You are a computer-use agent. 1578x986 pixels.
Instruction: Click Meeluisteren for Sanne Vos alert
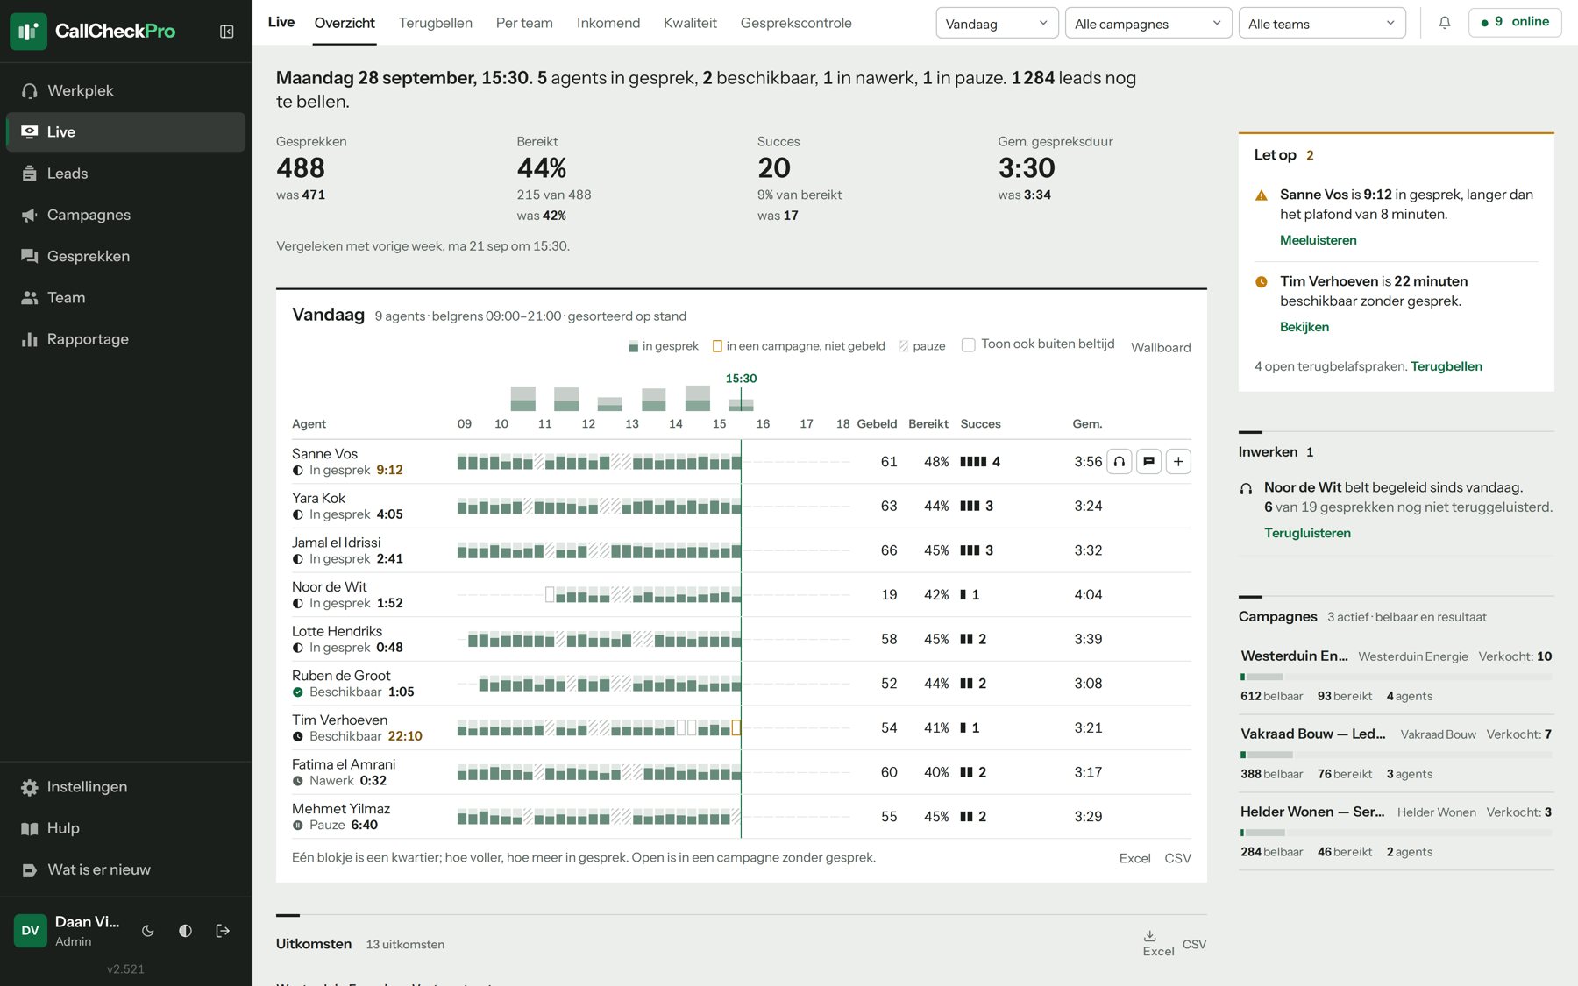coord(1318,240)
